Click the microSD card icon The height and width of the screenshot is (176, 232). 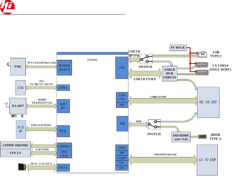tap(22, 167)
